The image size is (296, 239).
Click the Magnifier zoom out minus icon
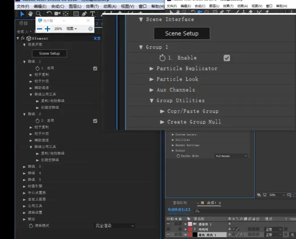[39, 29]
